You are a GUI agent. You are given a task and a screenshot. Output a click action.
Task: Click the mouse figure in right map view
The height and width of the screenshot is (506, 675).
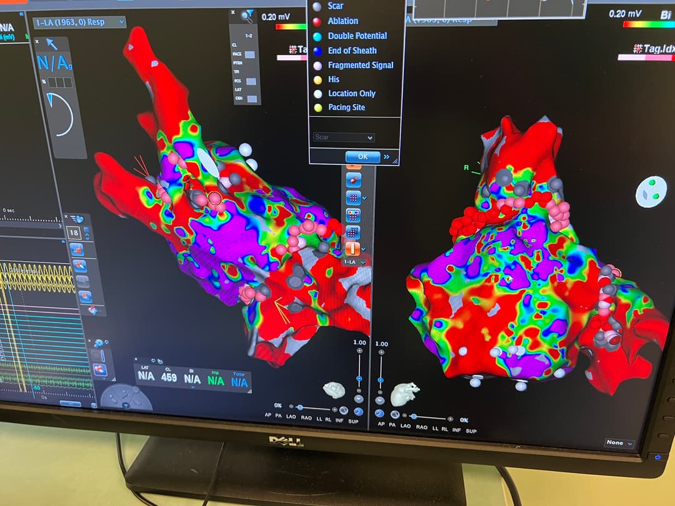coord(404,394)
